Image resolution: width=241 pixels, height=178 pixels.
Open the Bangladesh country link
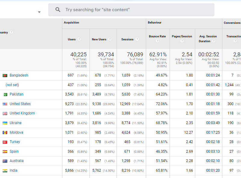pos(19,75)
